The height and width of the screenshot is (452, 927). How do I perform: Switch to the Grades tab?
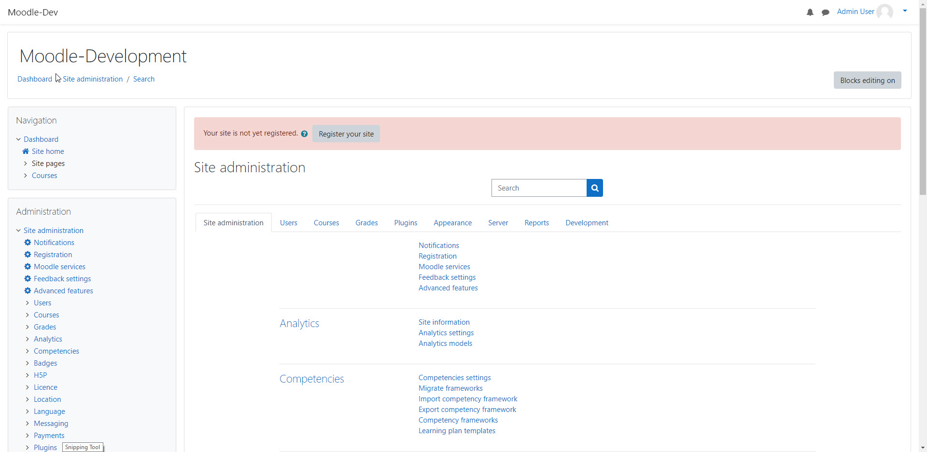tap(366, 222)
